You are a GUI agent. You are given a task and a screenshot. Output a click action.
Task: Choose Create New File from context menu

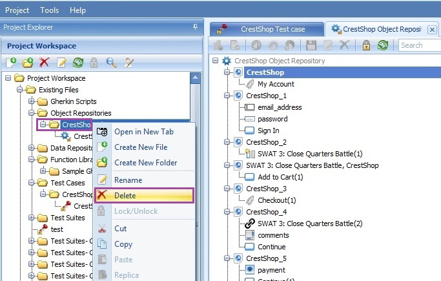(x=144, y=147)
